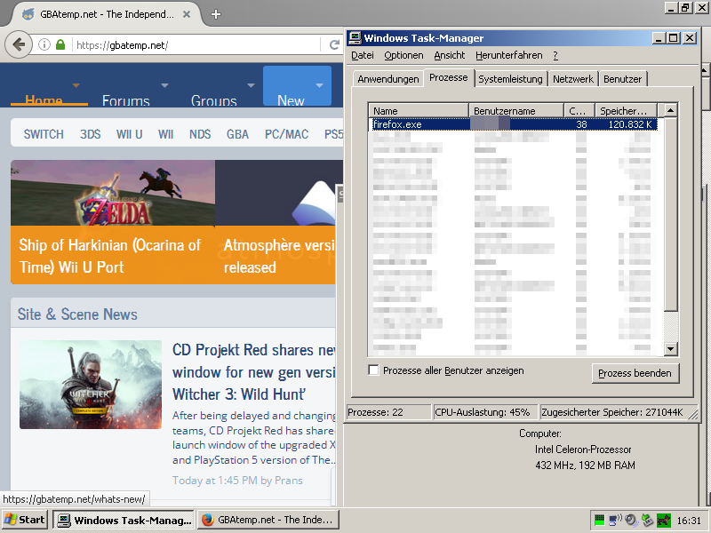The width and height of the screenshot is (711, 533).
Task: Sort processes by Speicher column header
Action: pos(627,110)
